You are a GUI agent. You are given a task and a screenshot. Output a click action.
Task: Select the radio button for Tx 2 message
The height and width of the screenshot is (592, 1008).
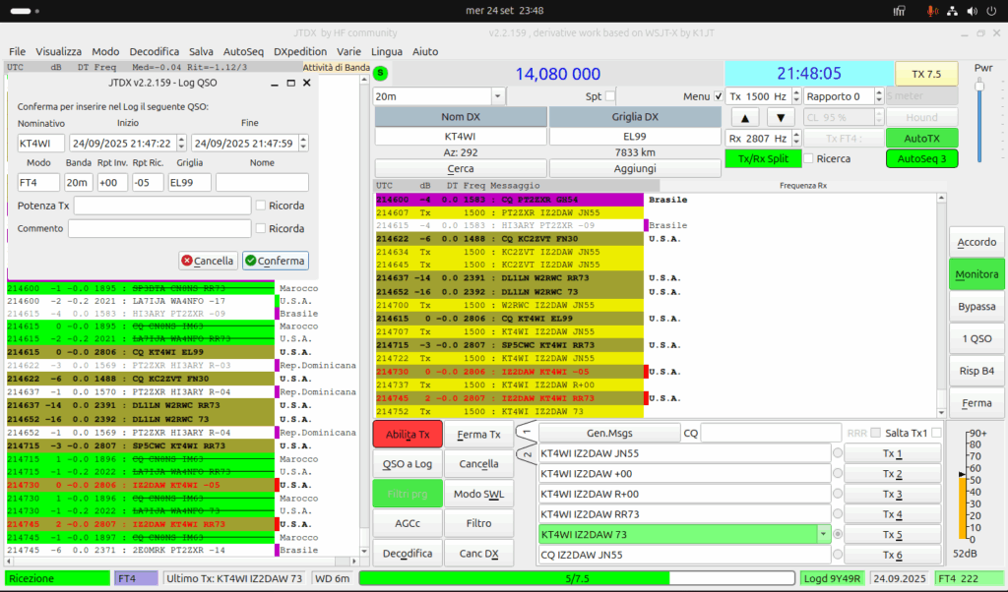click(x=837, y=473)
